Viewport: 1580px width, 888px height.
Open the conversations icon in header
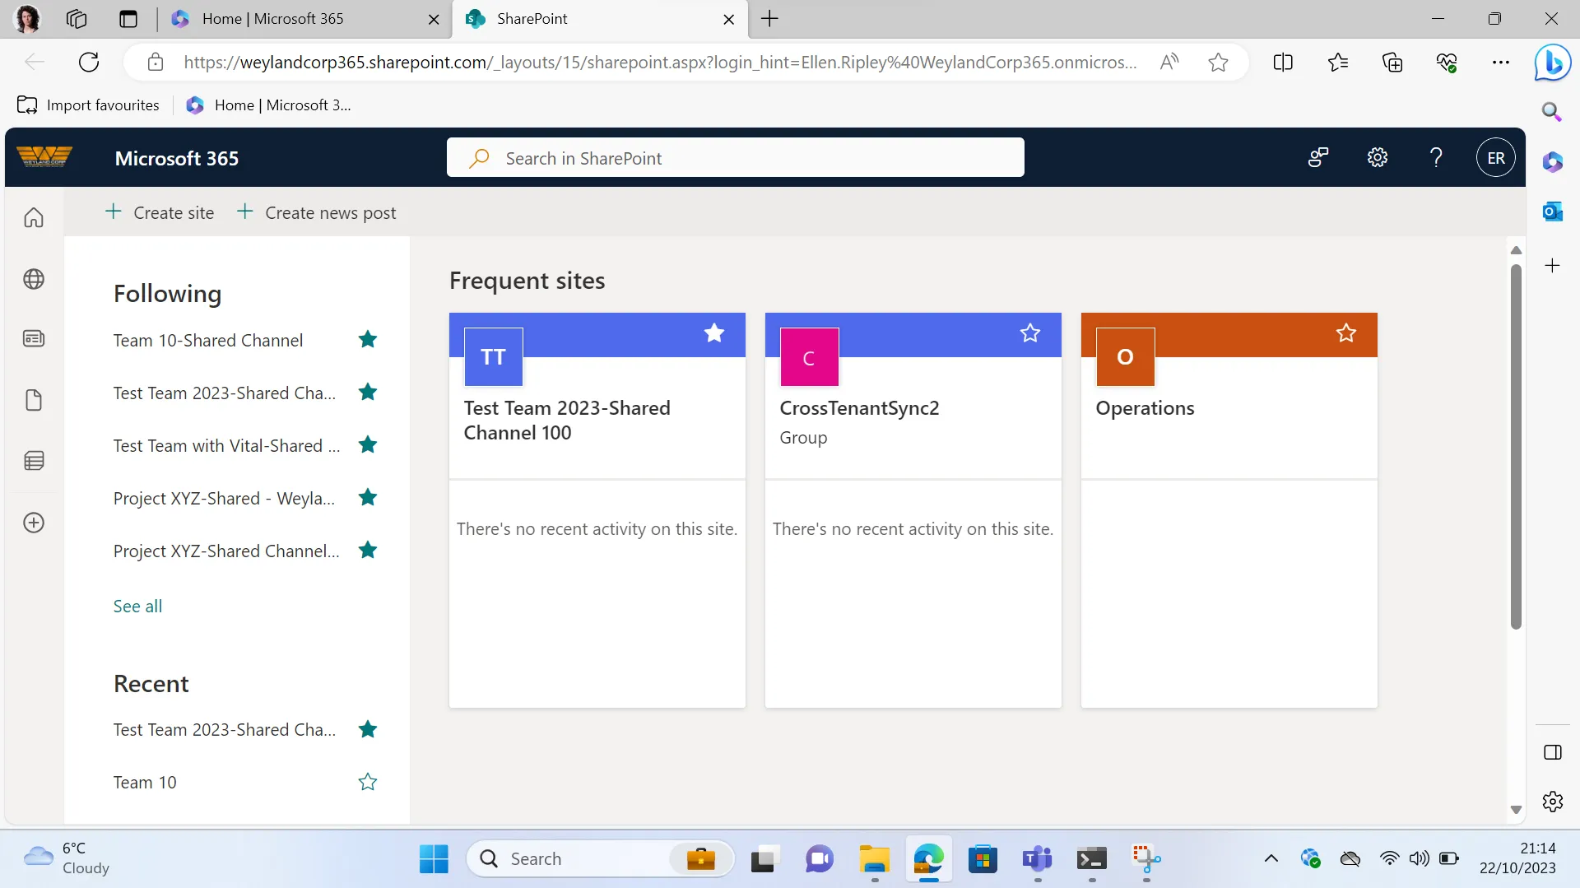(1318, 157)
